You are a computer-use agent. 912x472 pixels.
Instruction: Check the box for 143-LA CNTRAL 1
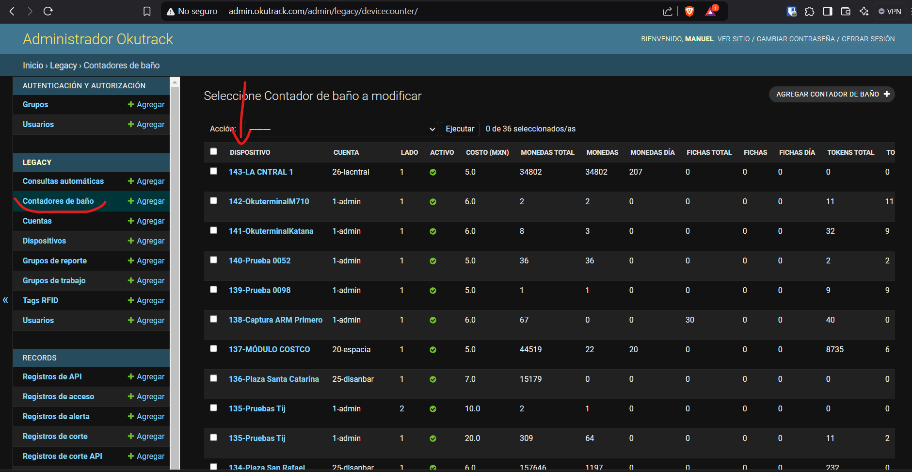(213, 171)
